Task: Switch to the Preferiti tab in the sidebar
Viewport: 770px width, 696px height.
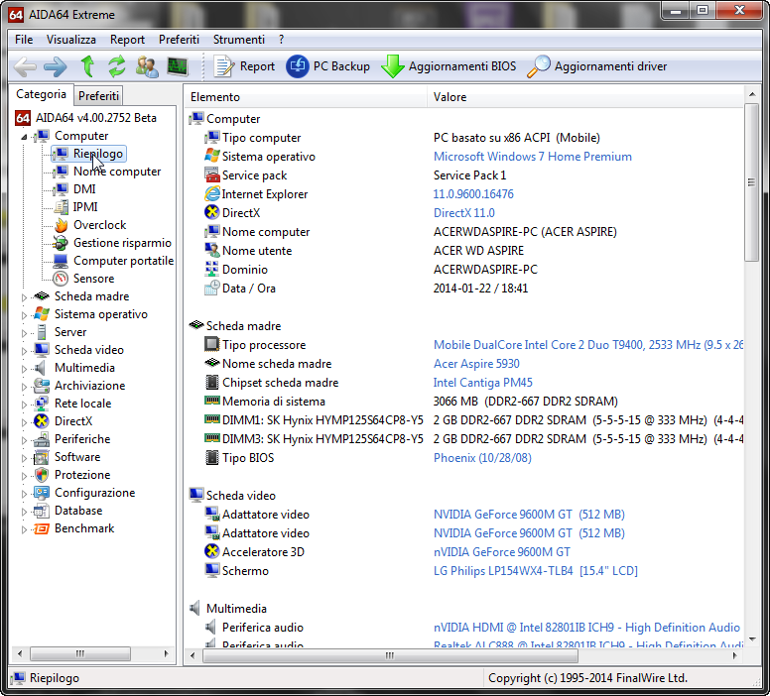Action: click(98, 96)
